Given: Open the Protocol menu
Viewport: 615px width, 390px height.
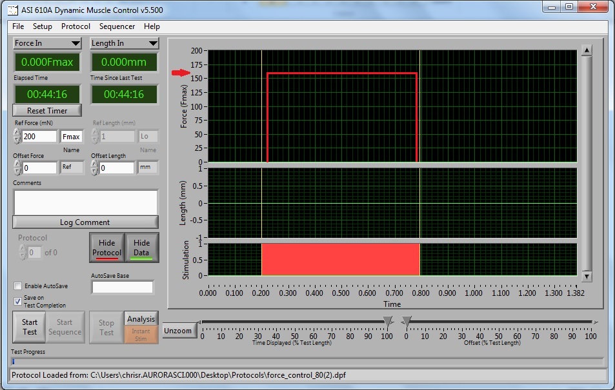Looking at the screenshot, I should [x=76, y=26].
